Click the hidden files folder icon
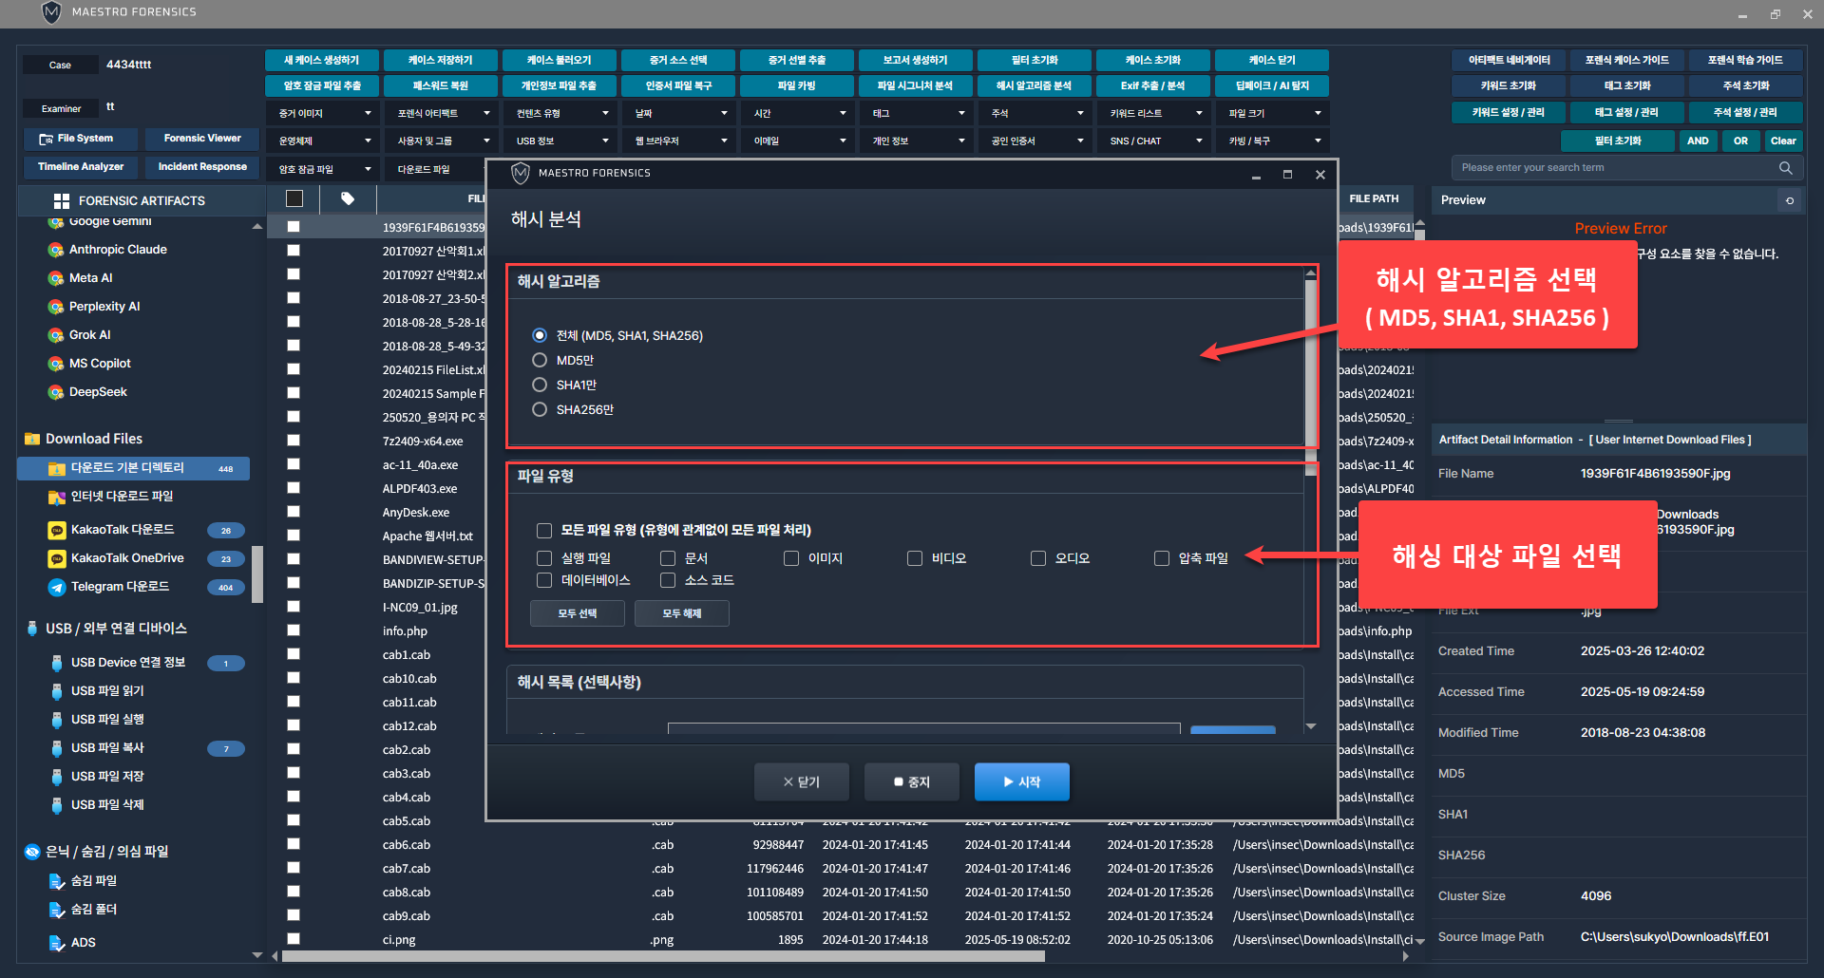The image size is (1824, 978). tap(57, 881)
